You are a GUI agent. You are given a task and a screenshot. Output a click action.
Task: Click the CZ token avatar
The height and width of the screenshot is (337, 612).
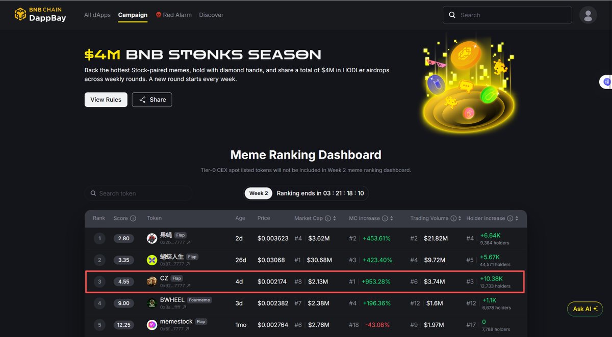[x=152, y=282]
